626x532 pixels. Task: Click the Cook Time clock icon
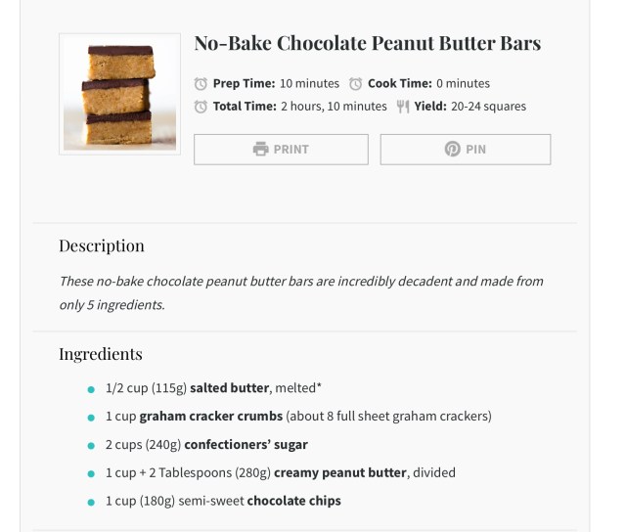pos(356,84)
